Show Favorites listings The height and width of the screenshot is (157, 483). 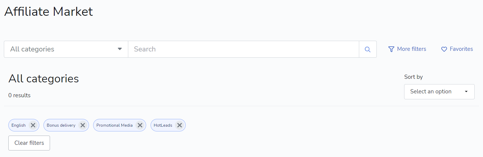pyautogui.click(x=461, y=49)
